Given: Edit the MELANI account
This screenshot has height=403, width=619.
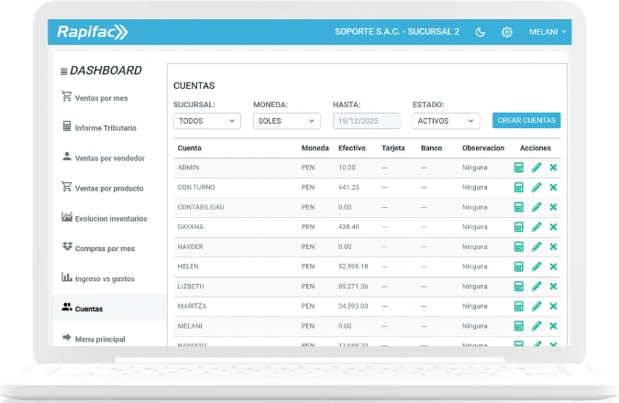Looking at the screenshot, I should pos(536,326).
